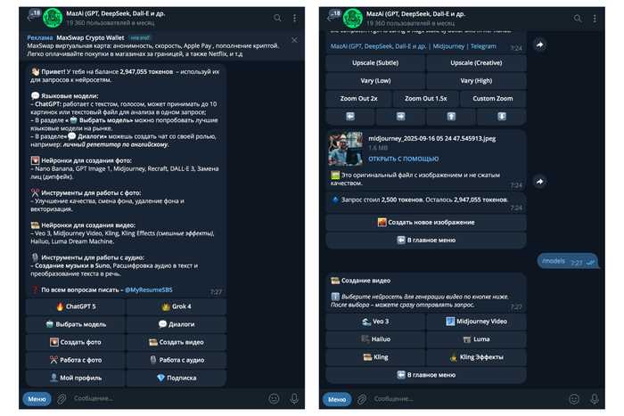Open the Подписка menu option

pyautogui.click(x=177, y=378)
